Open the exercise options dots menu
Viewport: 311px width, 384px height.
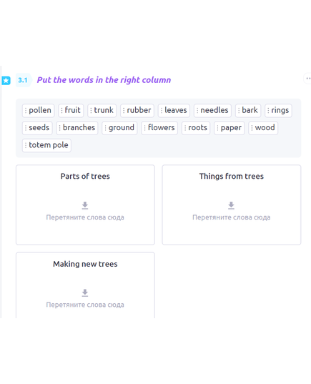click(308, 79)
